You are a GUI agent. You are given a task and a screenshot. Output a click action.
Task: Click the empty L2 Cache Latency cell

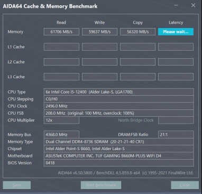tap(176, 62)
